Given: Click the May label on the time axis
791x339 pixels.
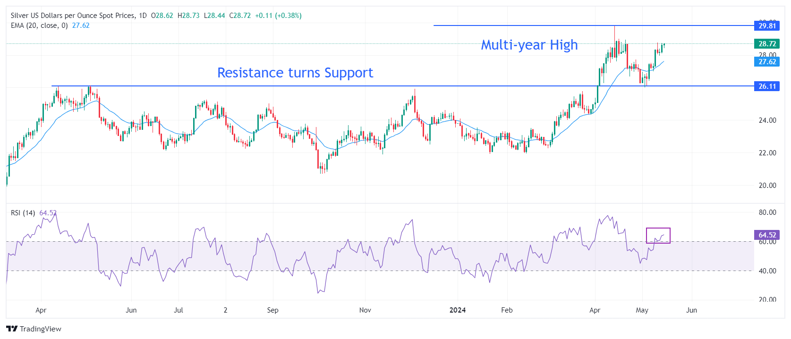Looking at the screenshot, I should coord(642,310).
